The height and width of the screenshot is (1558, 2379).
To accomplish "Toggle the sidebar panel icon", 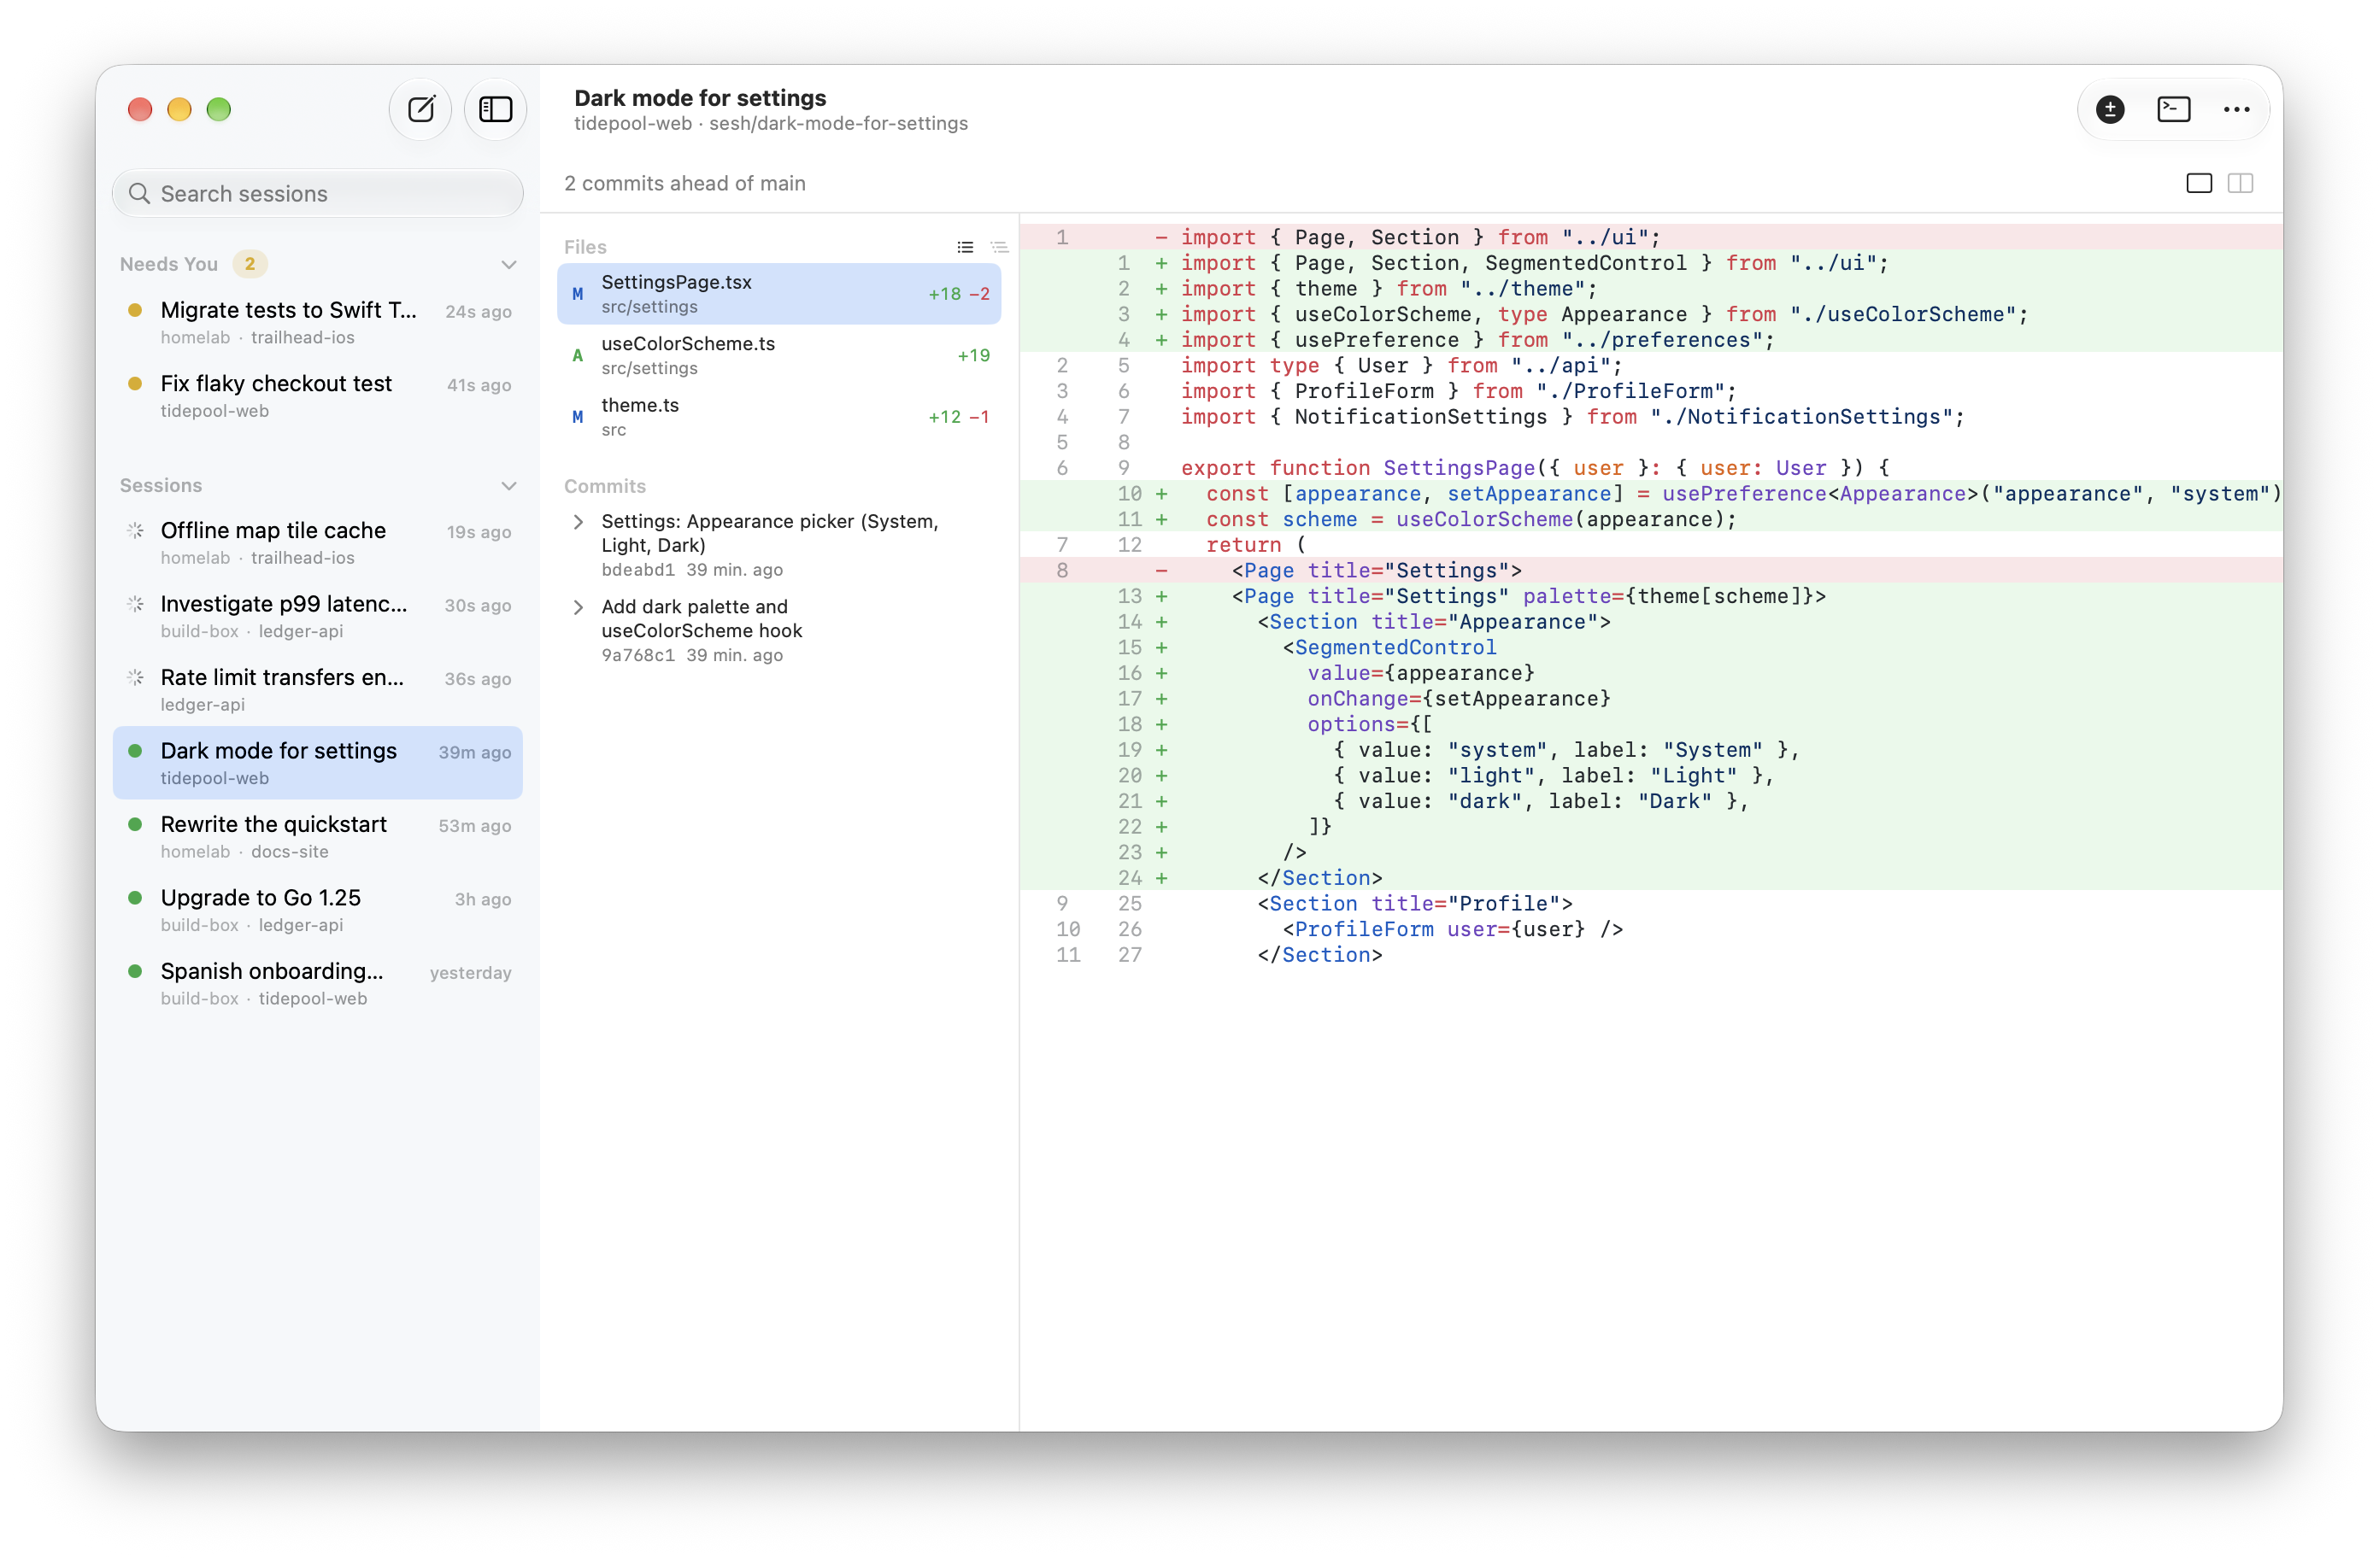I will [496, 109].
